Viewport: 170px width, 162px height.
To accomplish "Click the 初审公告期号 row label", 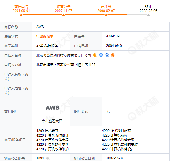I will pyautogui.click(x=15, y=159).
